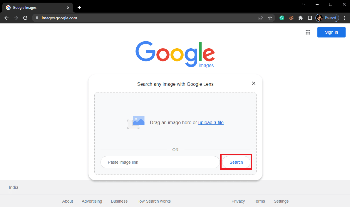Go back using the browser back arrow
This screenshot has height=207, width=350.
[x=6, y=18]
